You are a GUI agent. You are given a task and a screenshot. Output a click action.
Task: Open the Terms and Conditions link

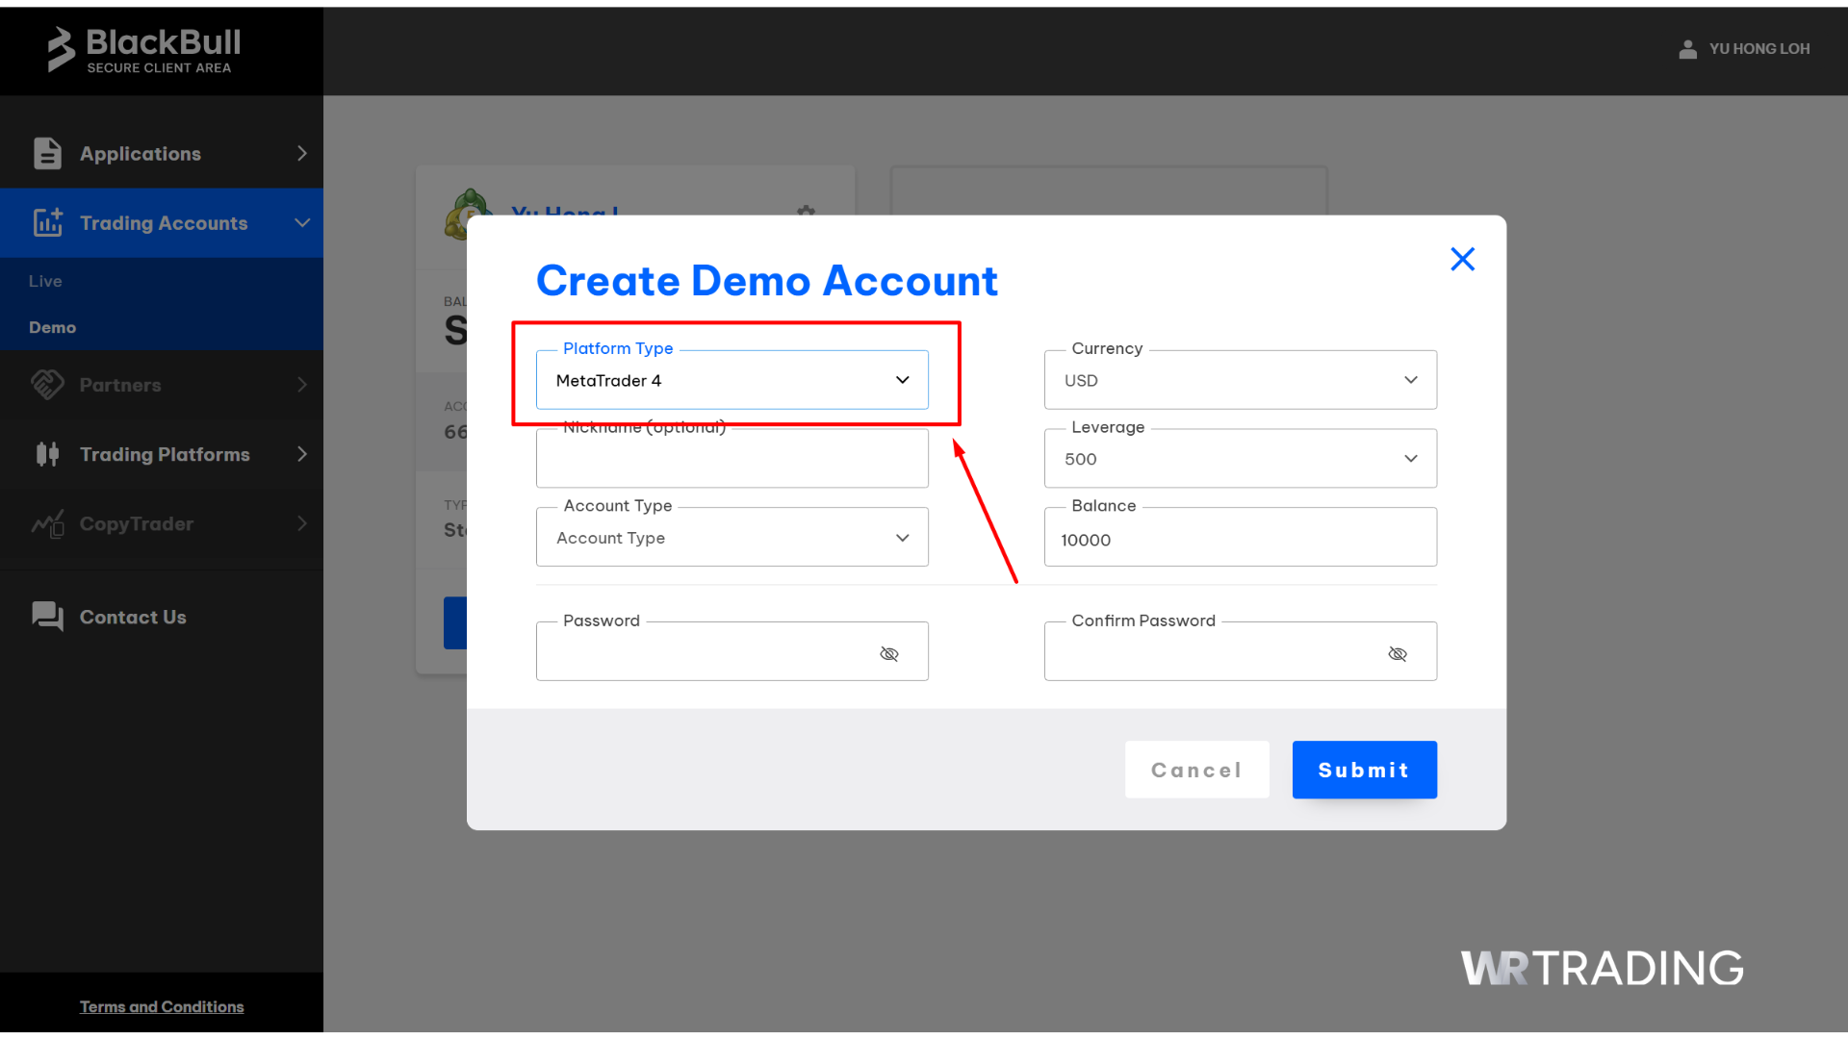162,1006
